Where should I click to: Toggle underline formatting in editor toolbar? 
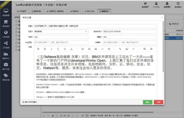point(58,49)
